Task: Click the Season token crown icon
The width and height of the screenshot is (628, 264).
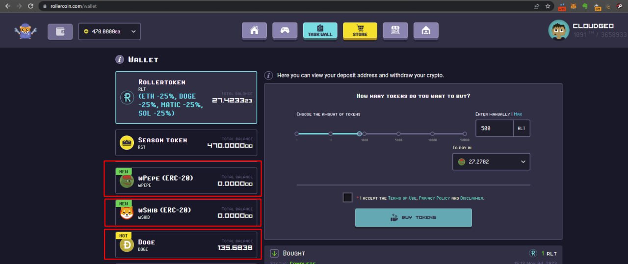Action: (127, 143)
